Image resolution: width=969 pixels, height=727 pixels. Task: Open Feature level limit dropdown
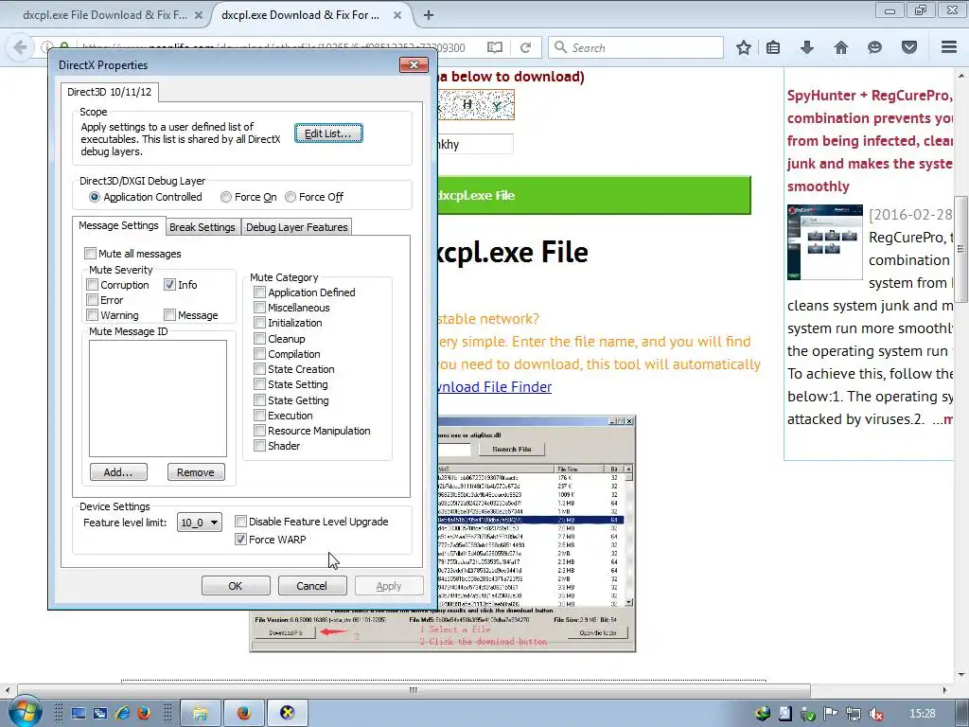click(199, 523)
